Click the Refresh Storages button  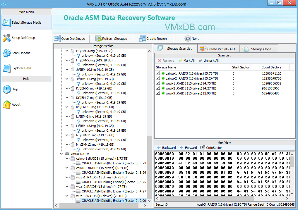coord(111,39)
